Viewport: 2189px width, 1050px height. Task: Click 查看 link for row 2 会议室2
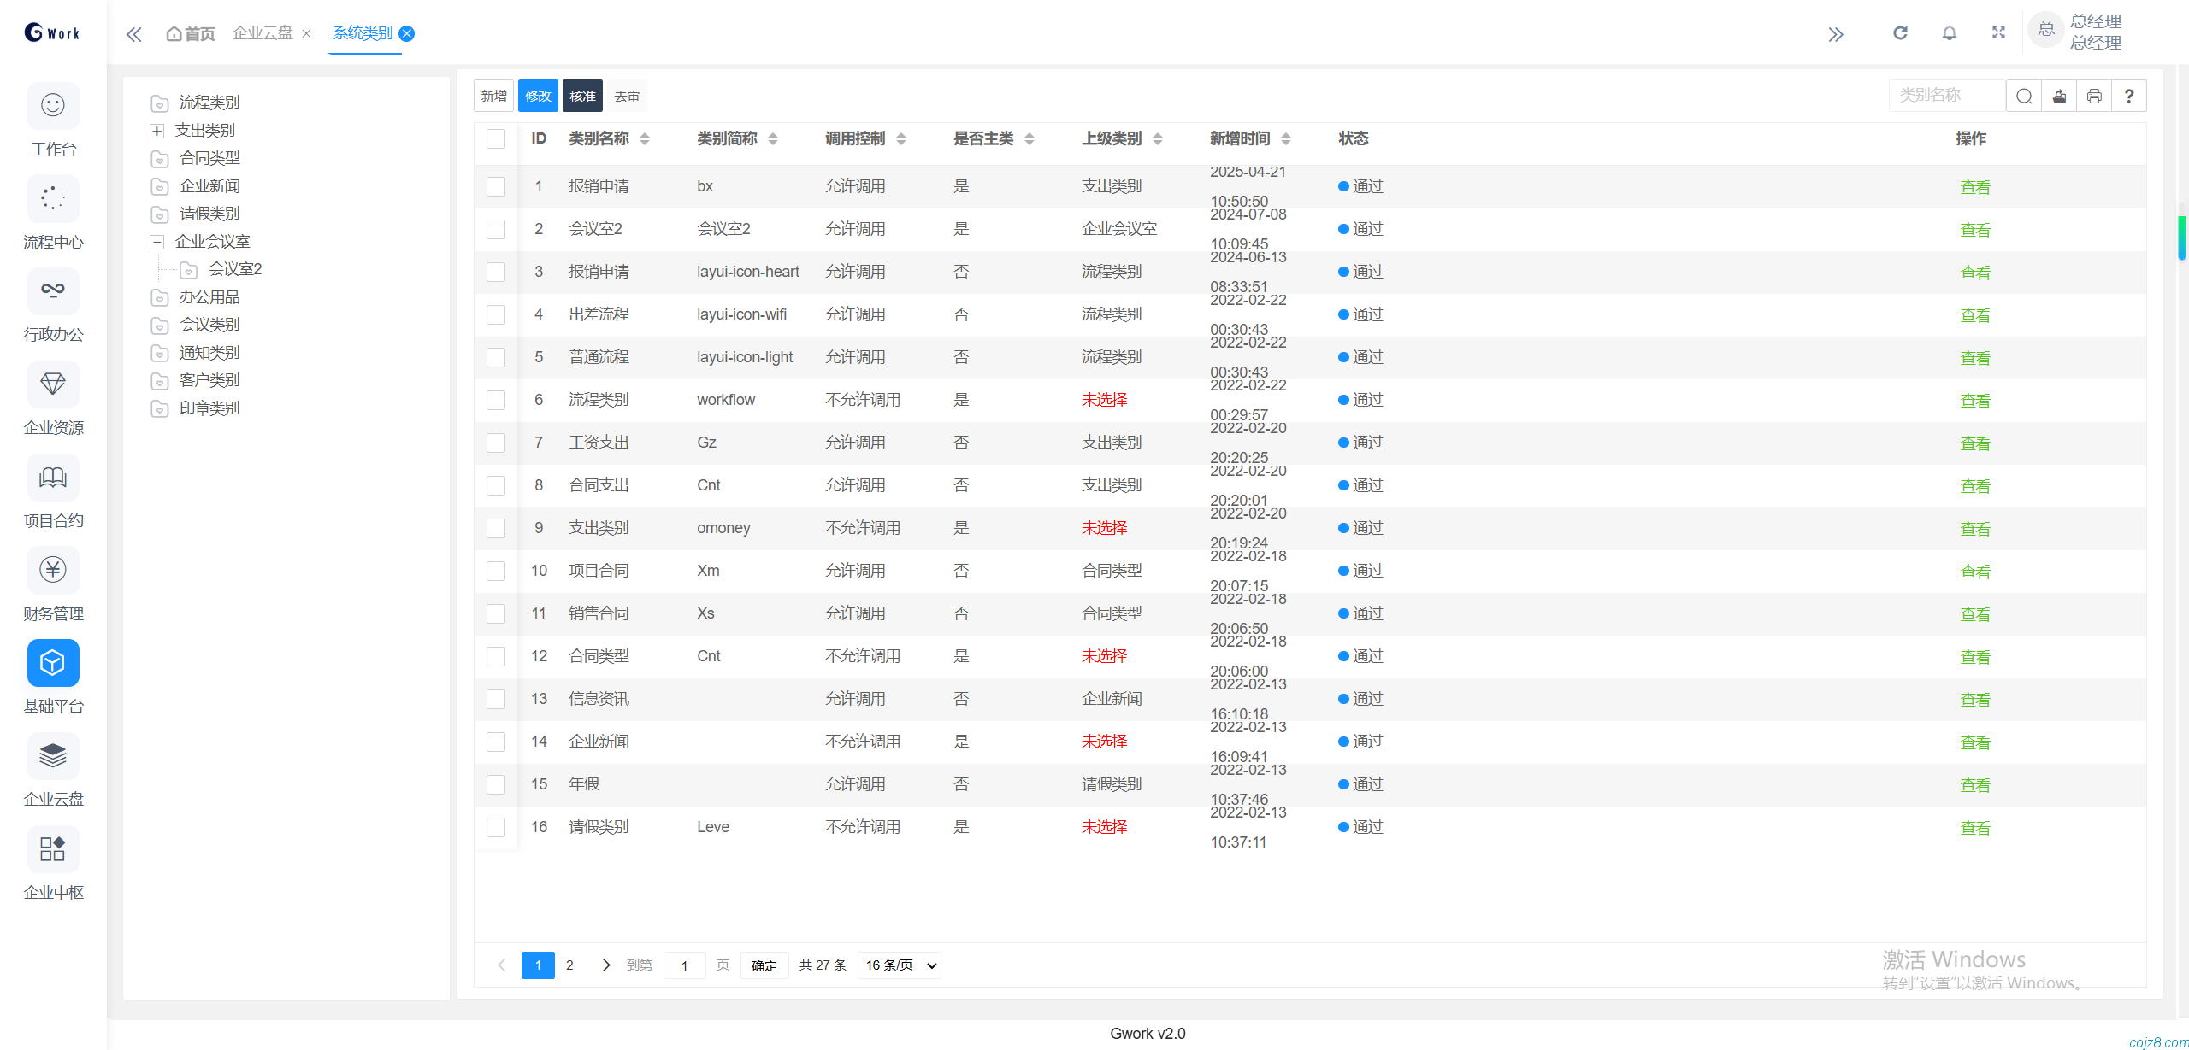click(1974, 230)
